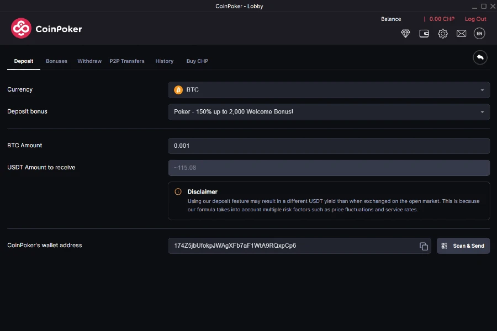
Task: Switch to the Withdraw tab
Action: [x=89, y=61]
